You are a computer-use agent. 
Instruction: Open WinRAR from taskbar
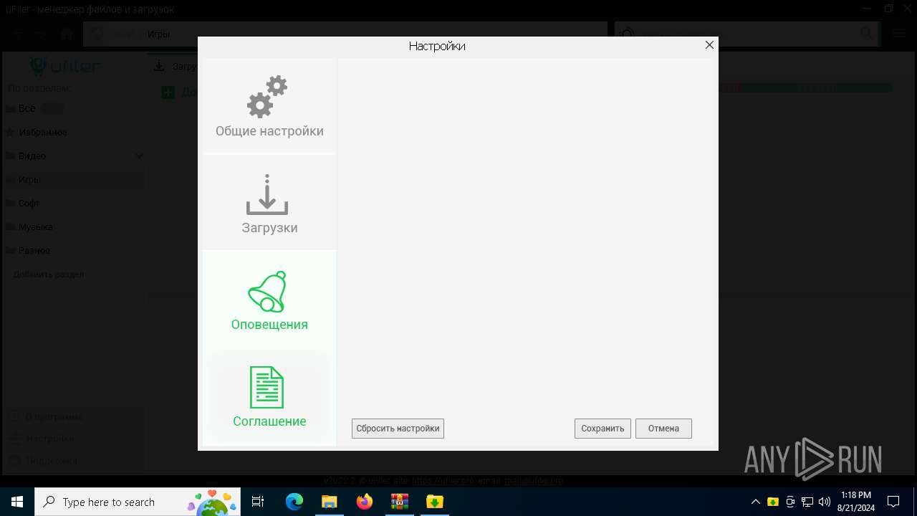[399, 502]
